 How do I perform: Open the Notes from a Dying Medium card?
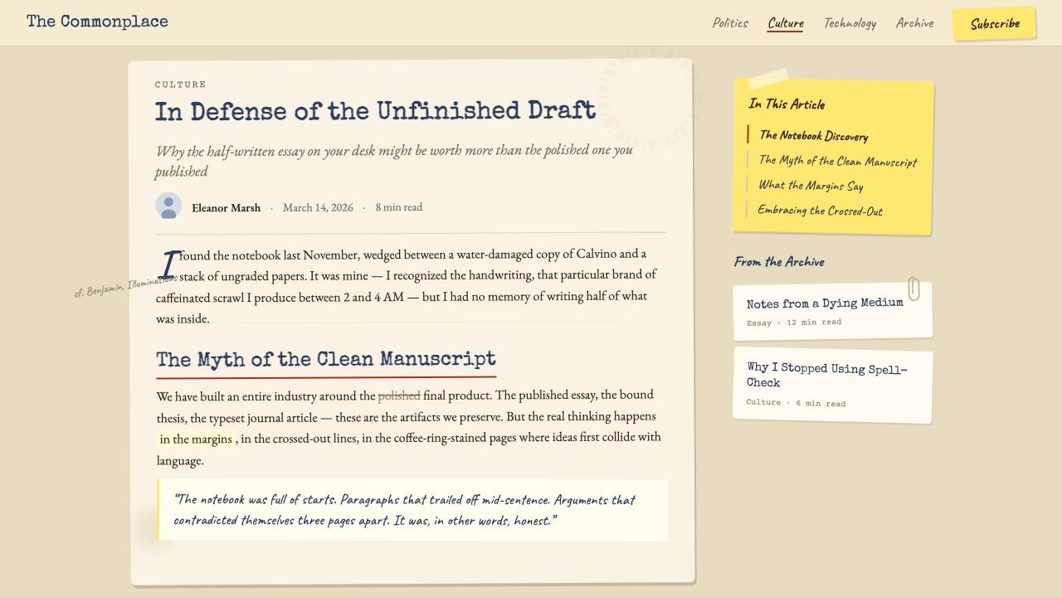pos(833,311)
